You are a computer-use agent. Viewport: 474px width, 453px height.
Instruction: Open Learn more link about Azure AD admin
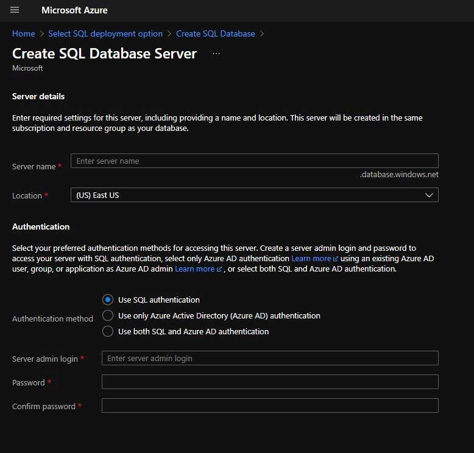click(x=195, y=269)
